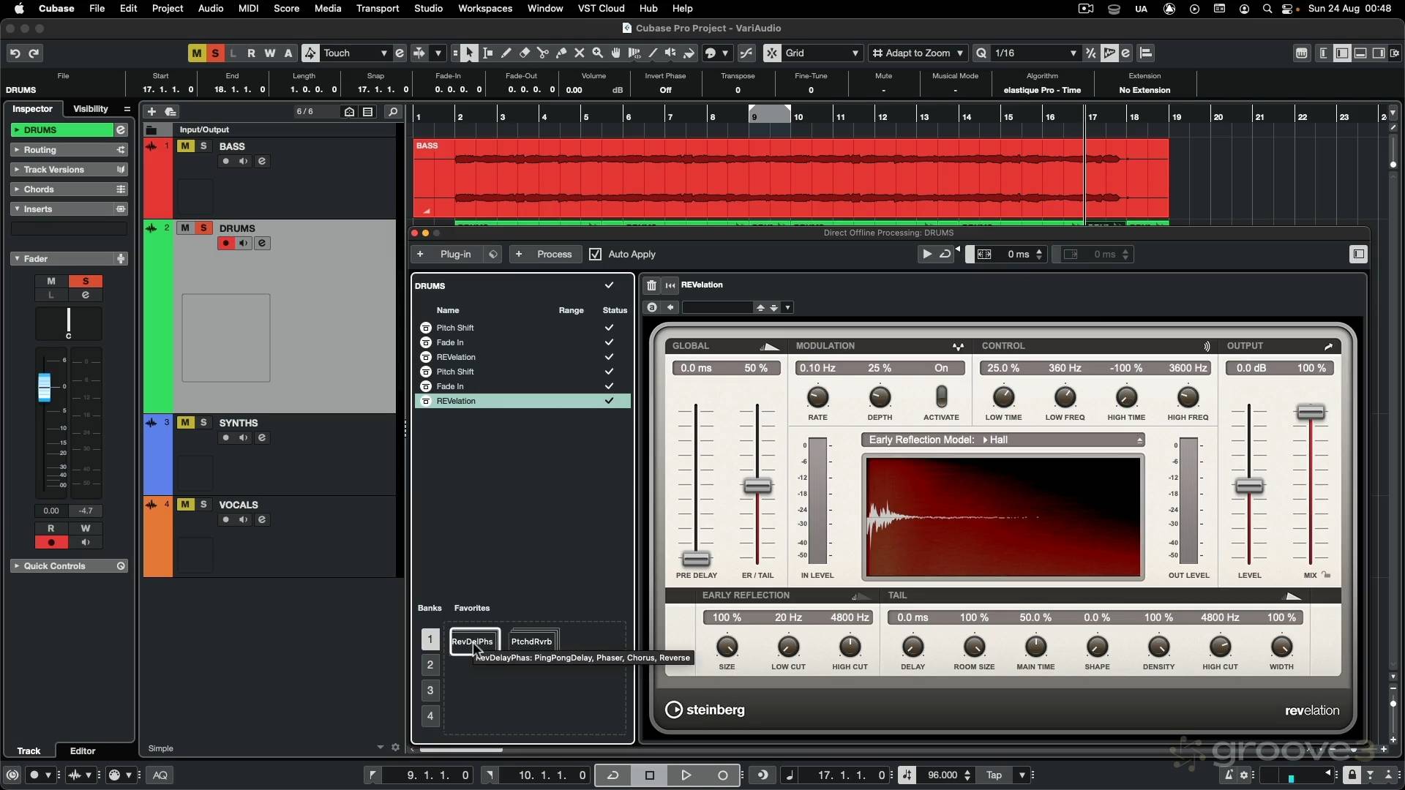Open the 1/16 quantize preset dropdown
Screen dimensions: 1405x790
(x=1073, y=53)
